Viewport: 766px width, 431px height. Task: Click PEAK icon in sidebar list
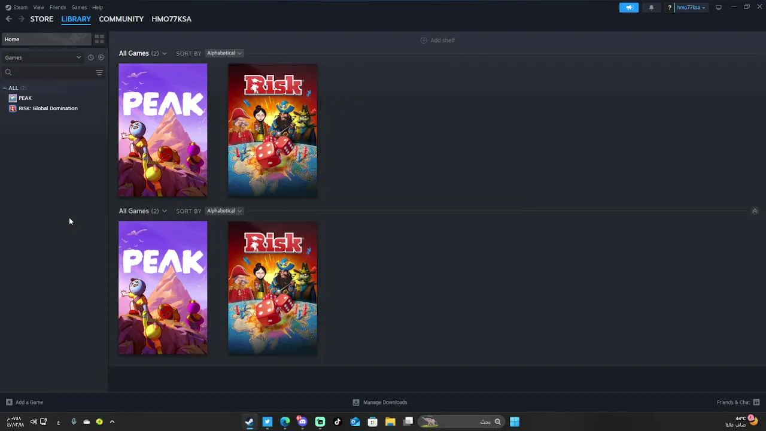[13, 98]
